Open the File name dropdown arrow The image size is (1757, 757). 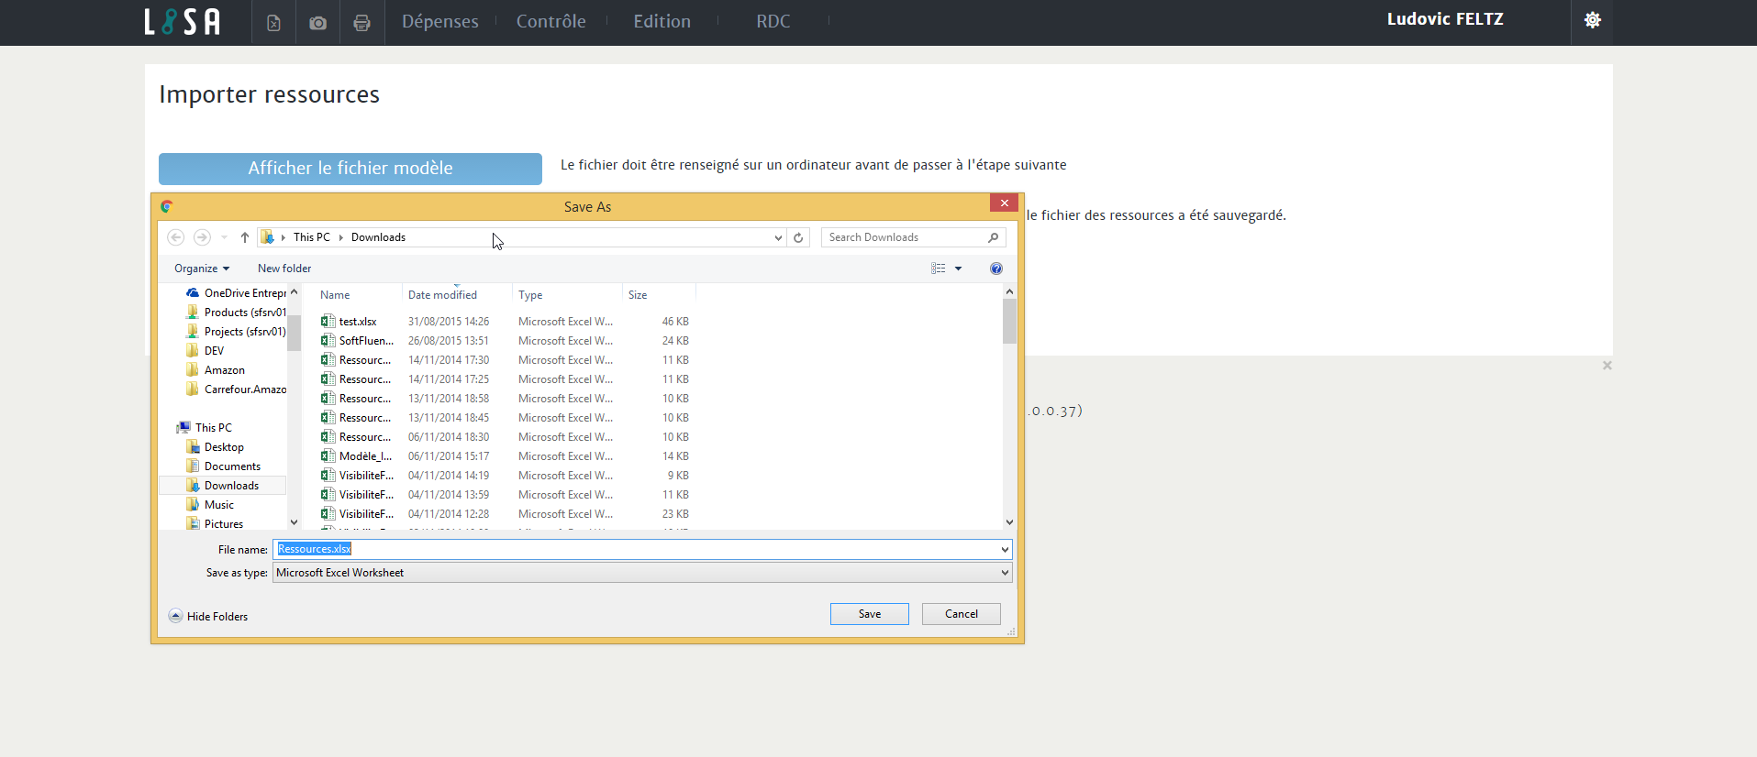(x=1005, y=550)
